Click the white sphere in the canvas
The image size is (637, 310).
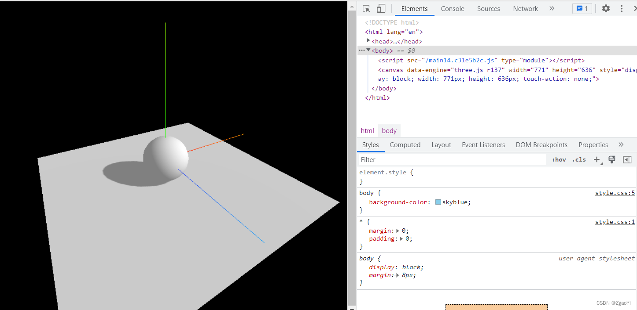[166, 158]
